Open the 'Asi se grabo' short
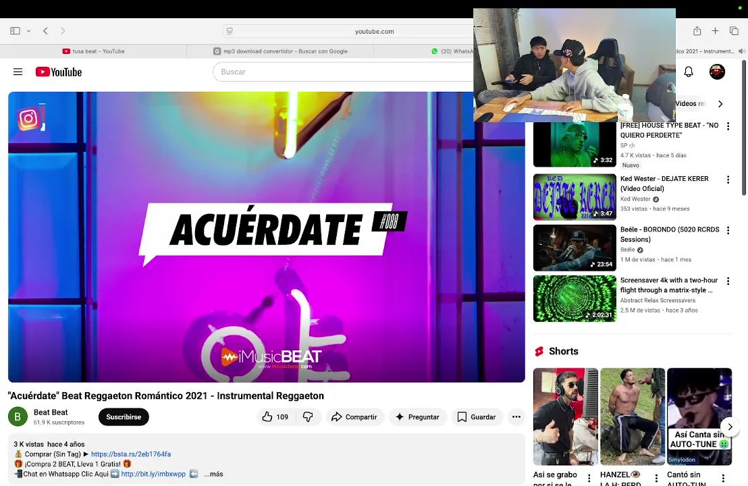748x486 pixels. [565, 416]
